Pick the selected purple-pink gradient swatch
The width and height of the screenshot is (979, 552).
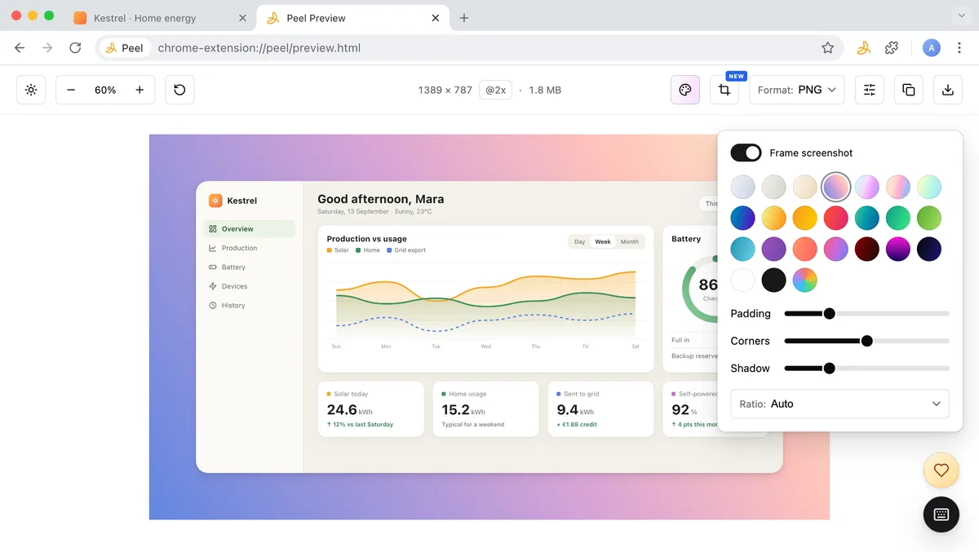[x=835, y=187]
